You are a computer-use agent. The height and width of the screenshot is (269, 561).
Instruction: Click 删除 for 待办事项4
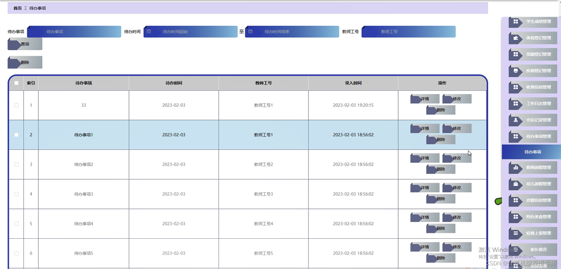pos(441,228)
